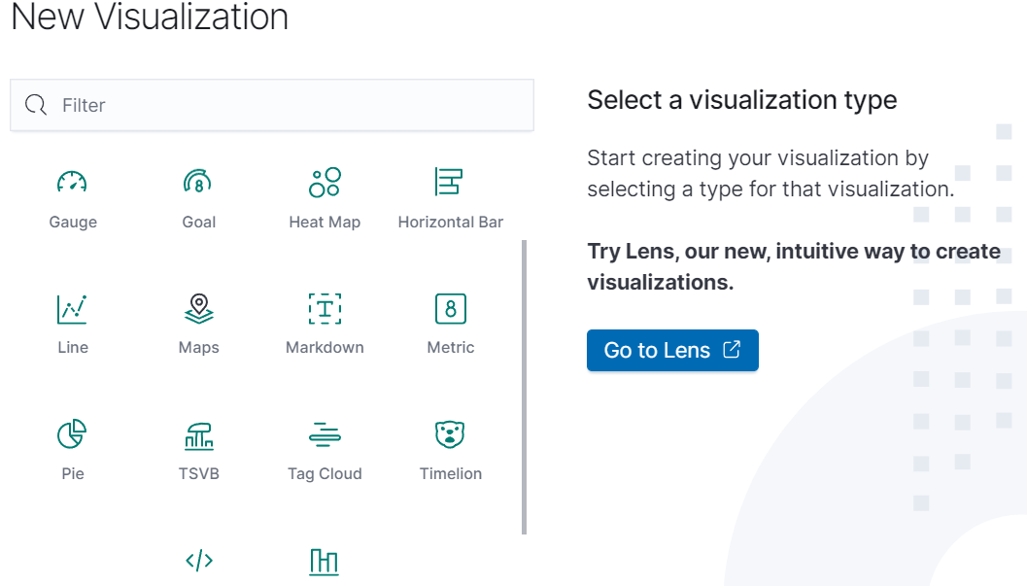The image size is (1027, 586).
Task: Choose the vertical bar chart icon
Action: point(325,561)
